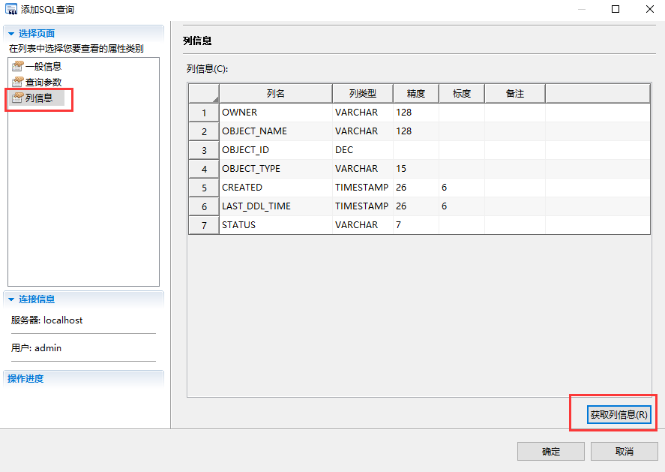Select row header number 1
This screenshot has width=665, height=472.
[x=204, y=113]
